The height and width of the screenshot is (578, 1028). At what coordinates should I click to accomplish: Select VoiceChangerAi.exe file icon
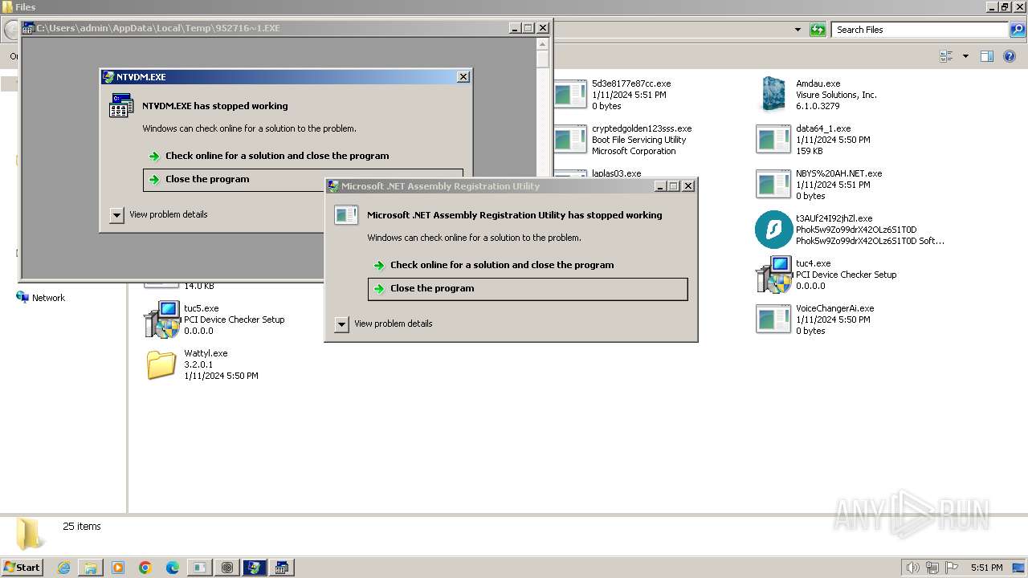pyautogui.click(x=773, y=319)
